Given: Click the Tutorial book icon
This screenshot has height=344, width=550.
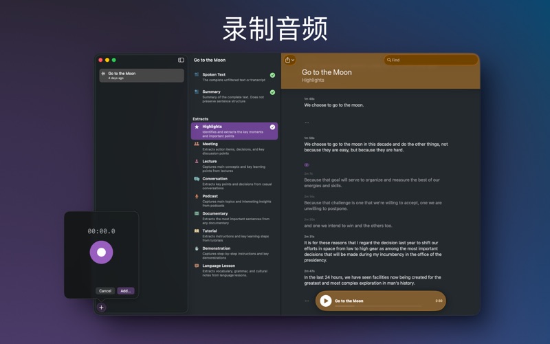Looking at the screenshot, I should tap(197, 231).
